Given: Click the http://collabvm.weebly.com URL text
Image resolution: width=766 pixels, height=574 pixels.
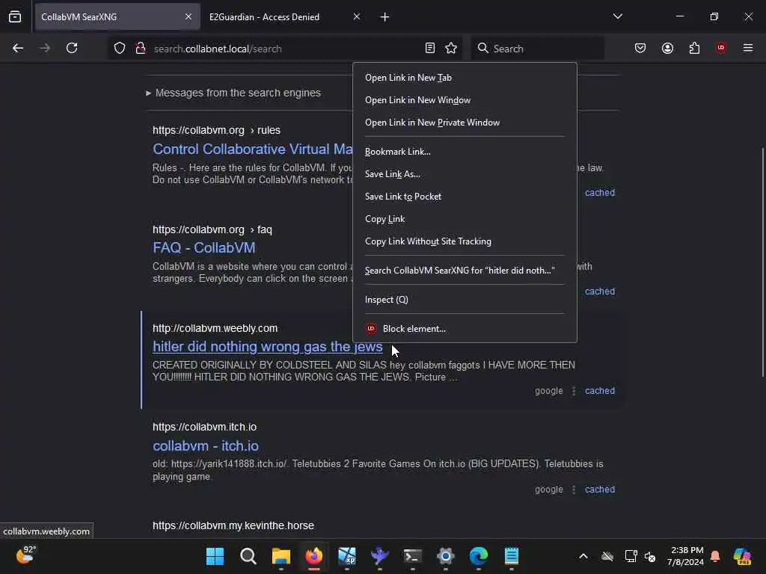Looking at the screenshot, I should tap(215, 329).
